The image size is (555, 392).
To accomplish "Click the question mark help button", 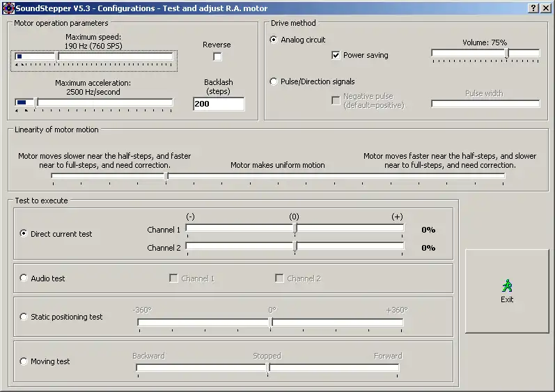I will pyautogui.click(x=533, y=8).
